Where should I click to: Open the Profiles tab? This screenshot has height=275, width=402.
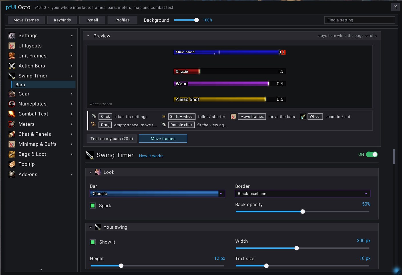122,20
